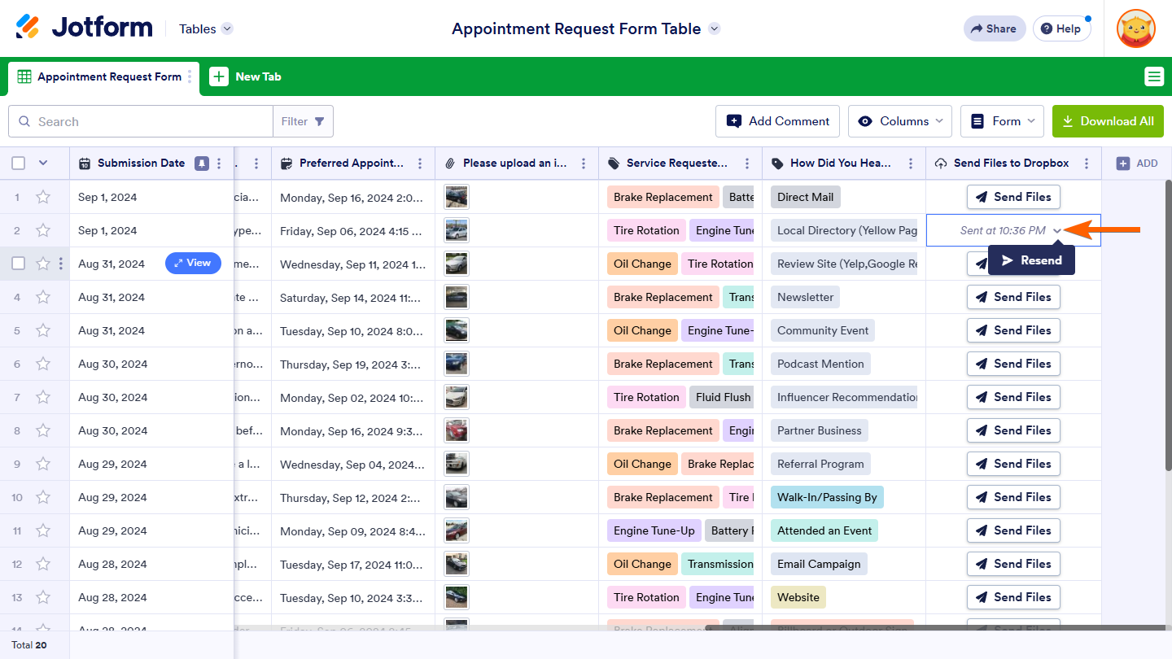Viewport: 1172px width, 659px height.
Task: Open the hamburger menu on the green tab bar
Action: 1154,76
